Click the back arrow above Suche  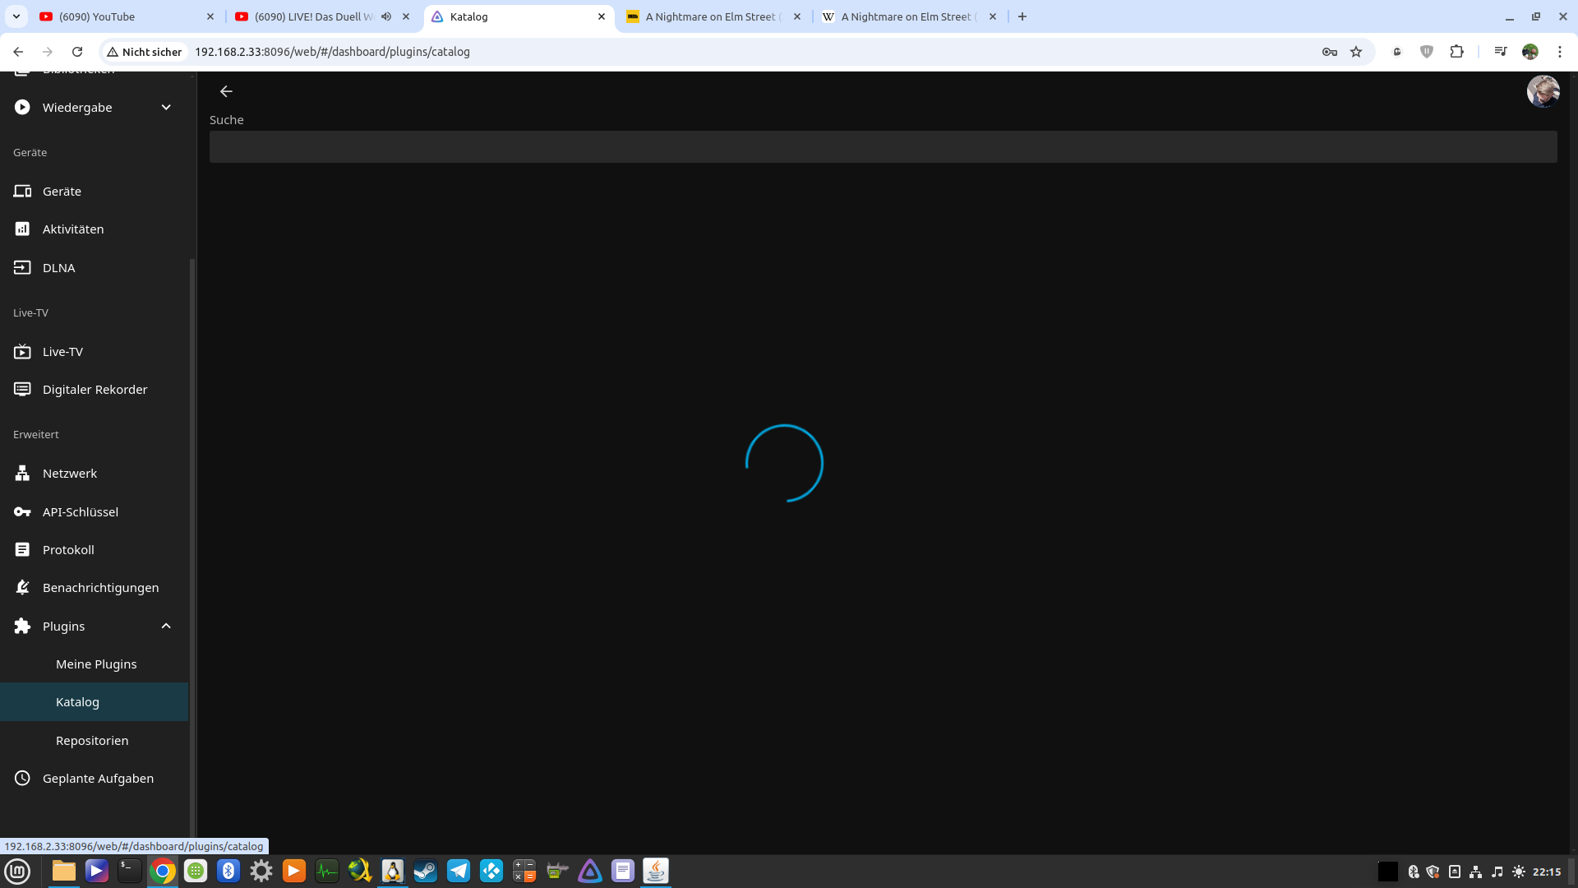pos(226,91)
